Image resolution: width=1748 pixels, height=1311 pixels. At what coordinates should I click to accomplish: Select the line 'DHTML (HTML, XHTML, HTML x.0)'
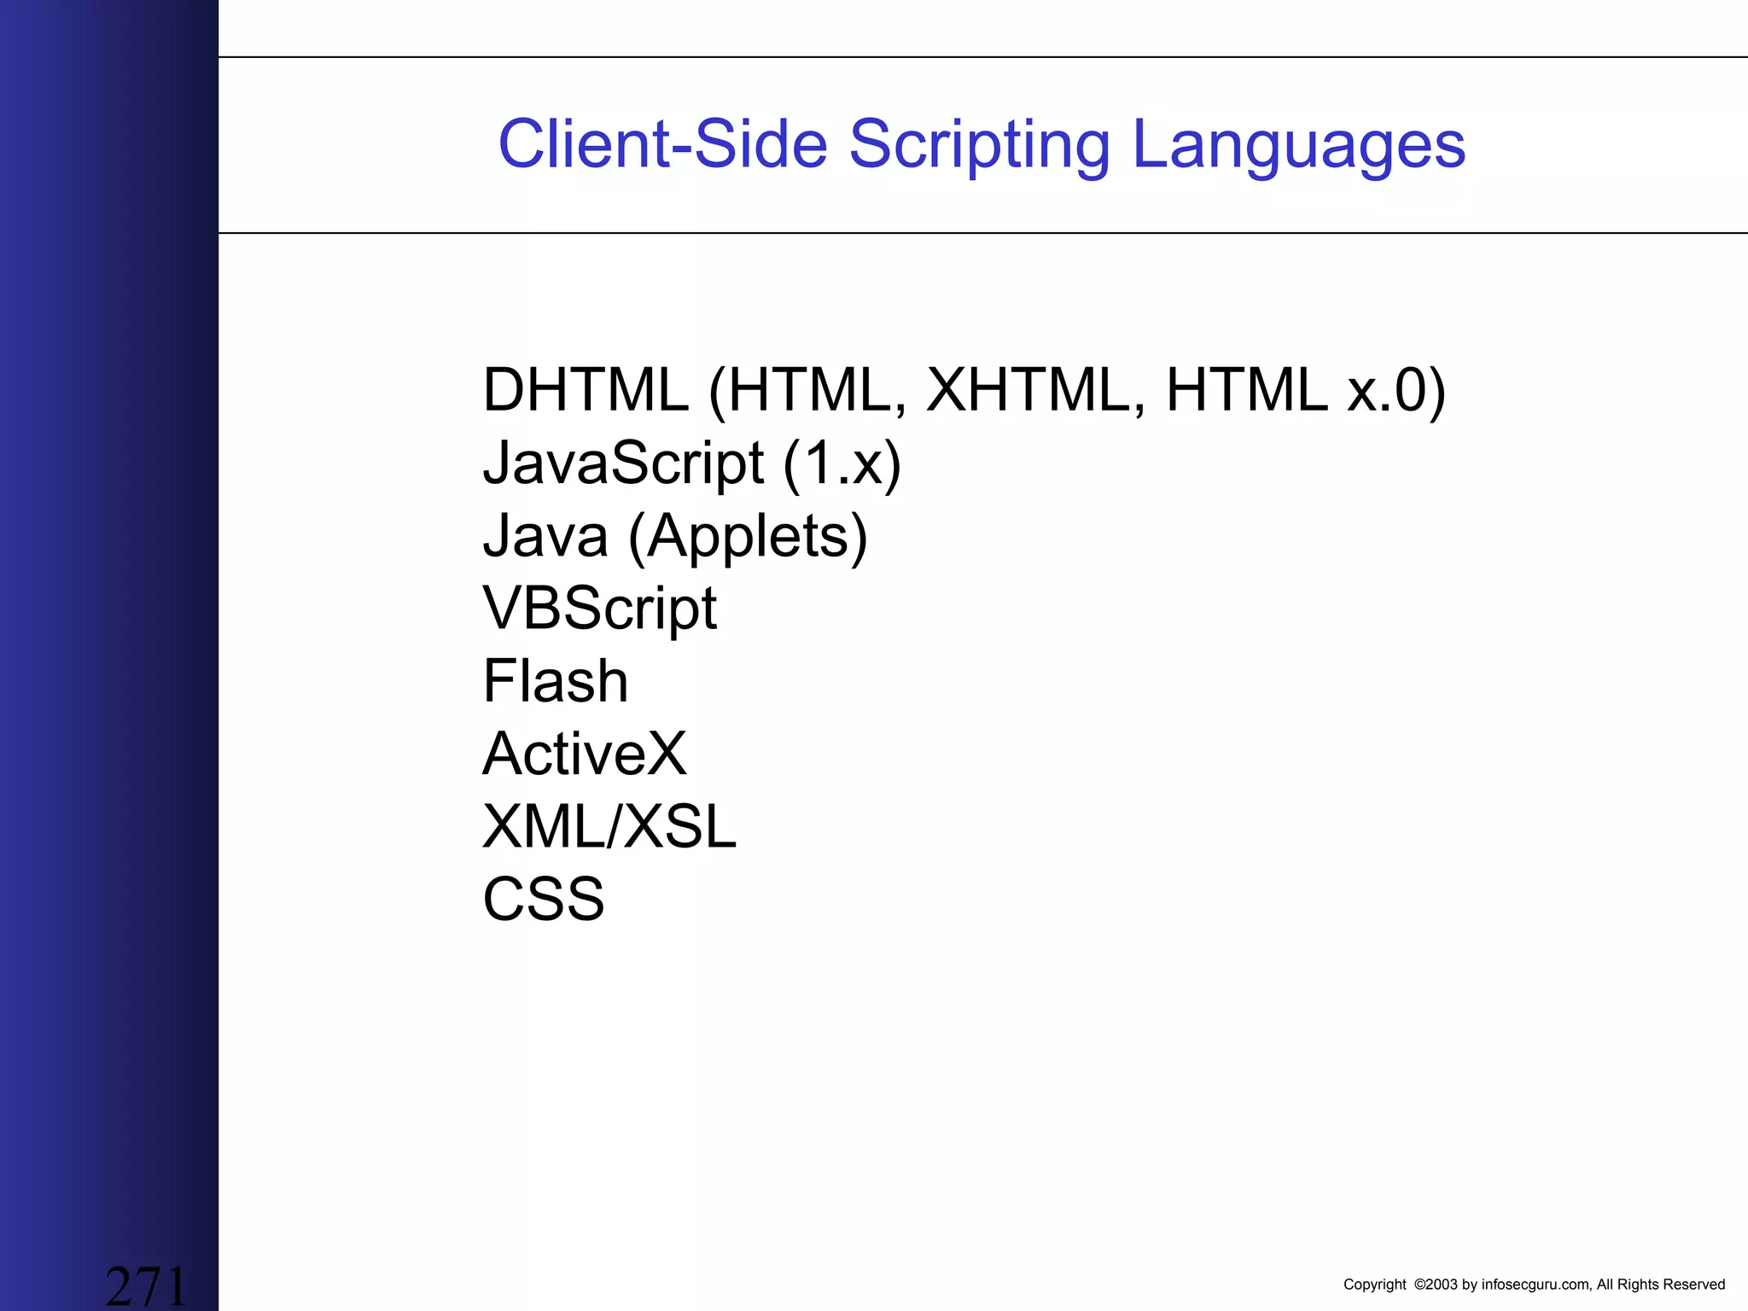[964, 391]
